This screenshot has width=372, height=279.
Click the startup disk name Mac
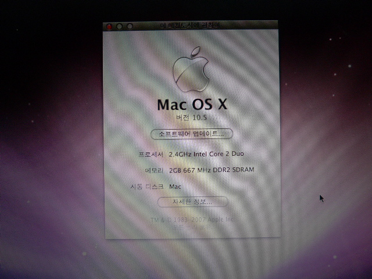[x=176, y=187]
